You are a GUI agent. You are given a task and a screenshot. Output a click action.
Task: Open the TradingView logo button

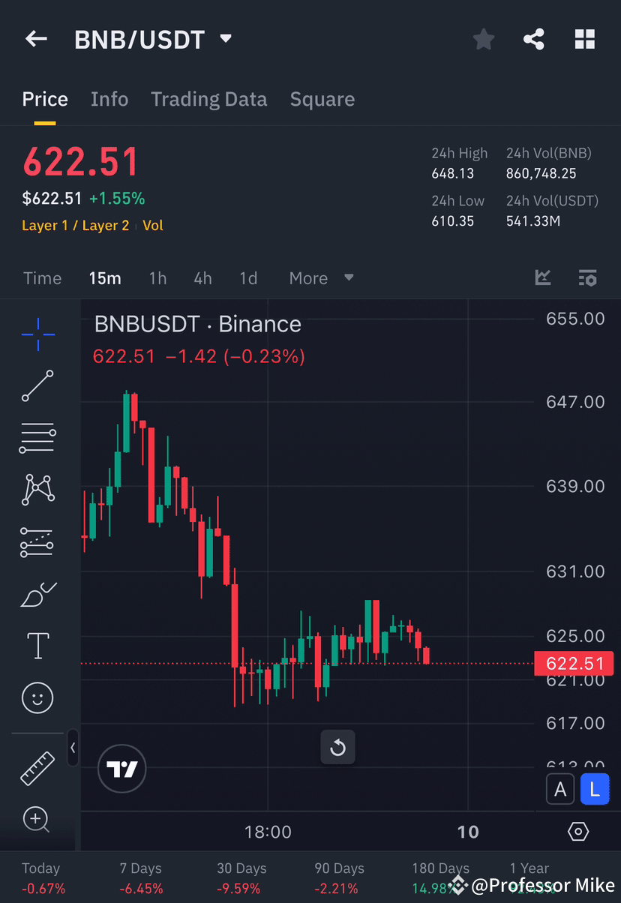point(121,769)
